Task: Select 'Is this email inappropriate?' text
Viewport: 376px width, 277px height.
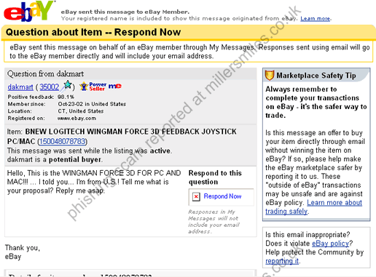Action: point(308,235)
